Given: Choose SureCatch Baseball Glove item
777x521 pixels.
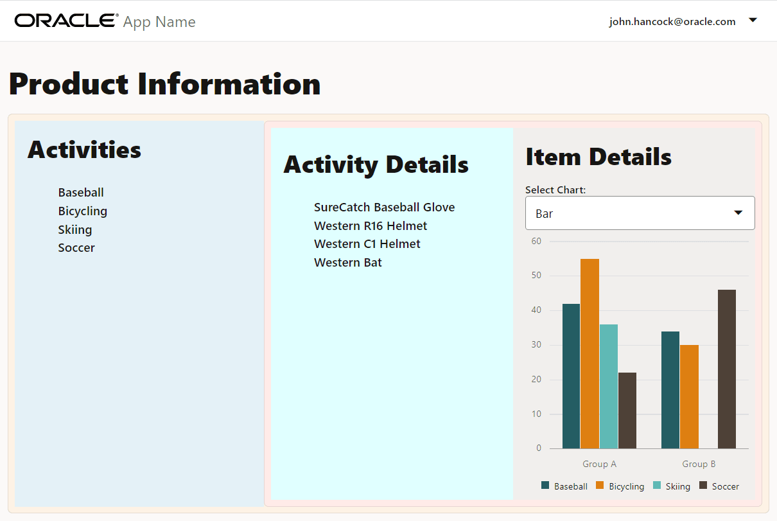Looking at the screenshot, I should coord(385,208).
